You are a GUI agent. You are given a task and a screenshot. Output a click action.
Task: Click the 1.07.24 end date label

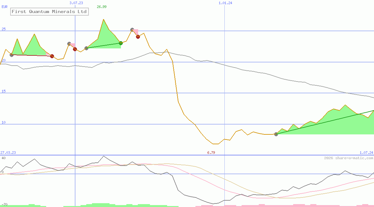pyautogui.click(x=366, y=153)
